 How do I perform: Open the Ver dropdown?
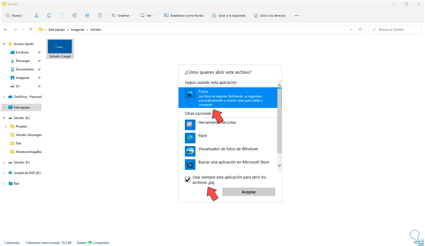pyautogui.click(x=148, y=16)
